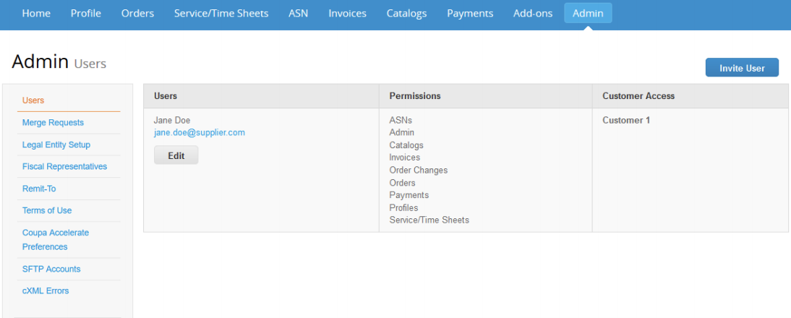Go to the Profile tab
The width and height of the screenshot is (791, 318).
85,13
